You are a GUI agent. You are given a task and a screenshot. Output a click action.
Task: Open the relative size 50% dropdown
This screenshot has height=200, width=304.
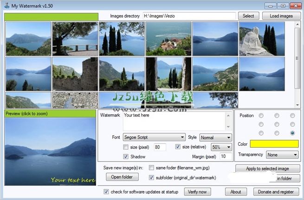click(x=221, y=147)
